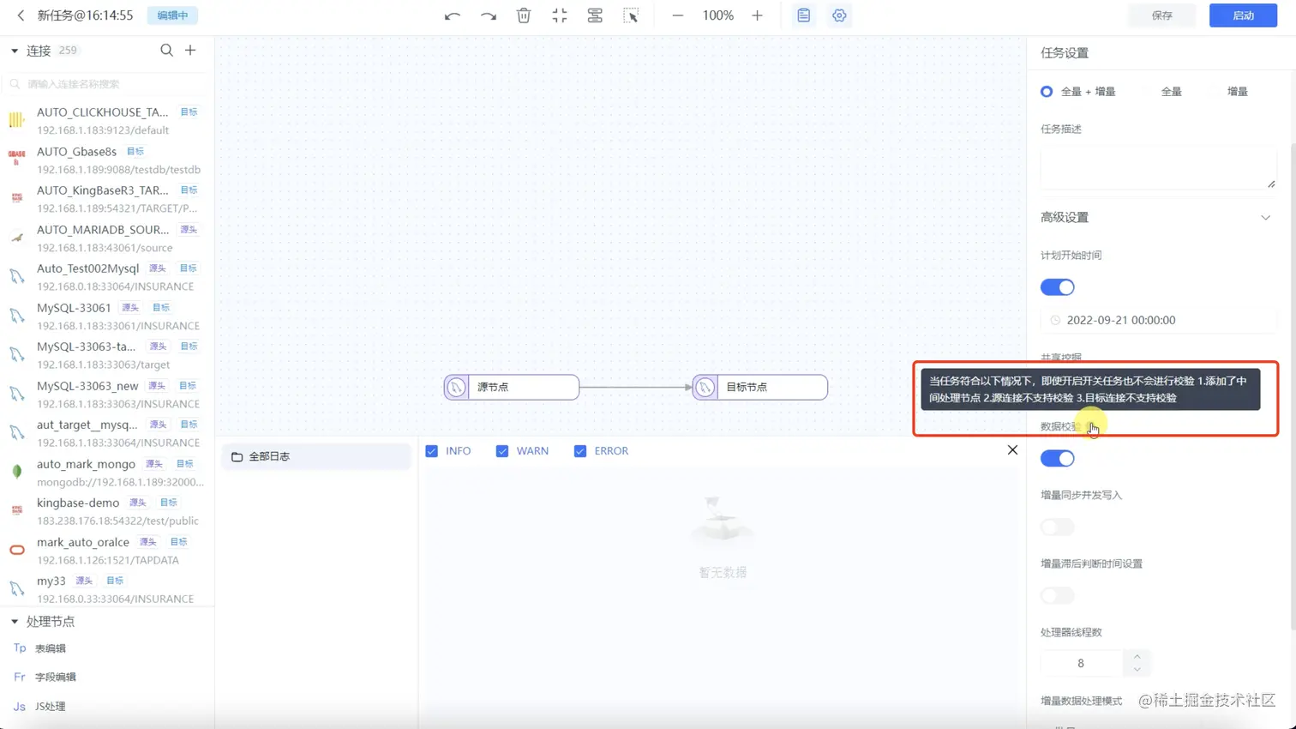This screenshot has height=729, width=1296.
Task: Click the auto layout icon
Action: click(x=595, y=15)
